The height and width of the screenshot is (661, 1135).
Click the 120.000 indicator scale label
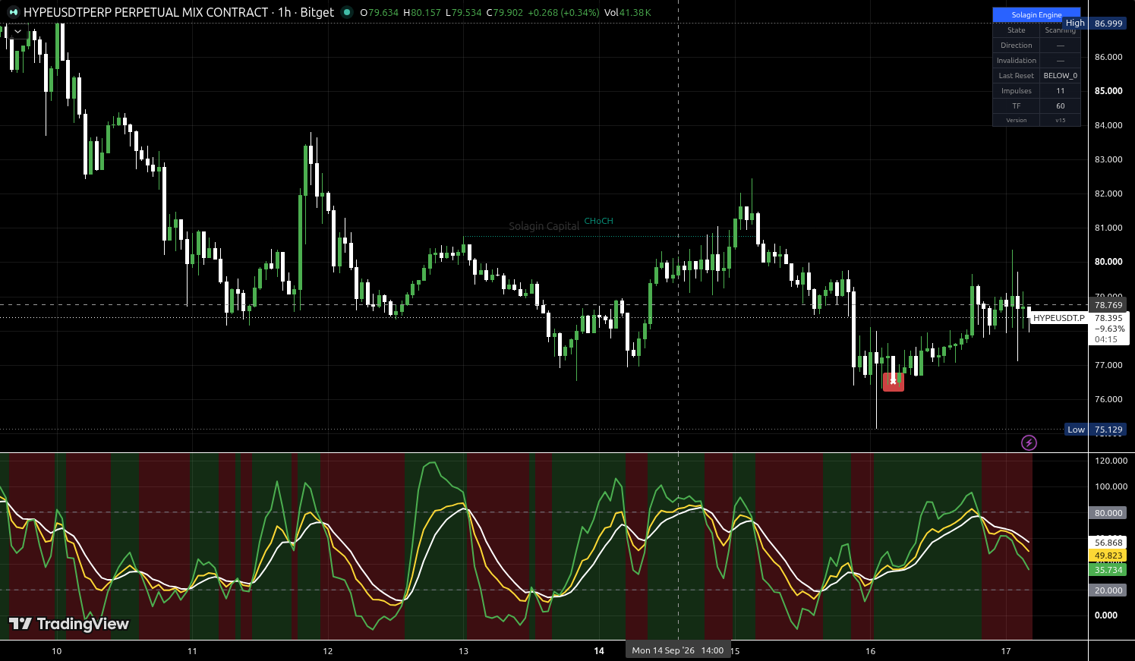point(1111,461)
